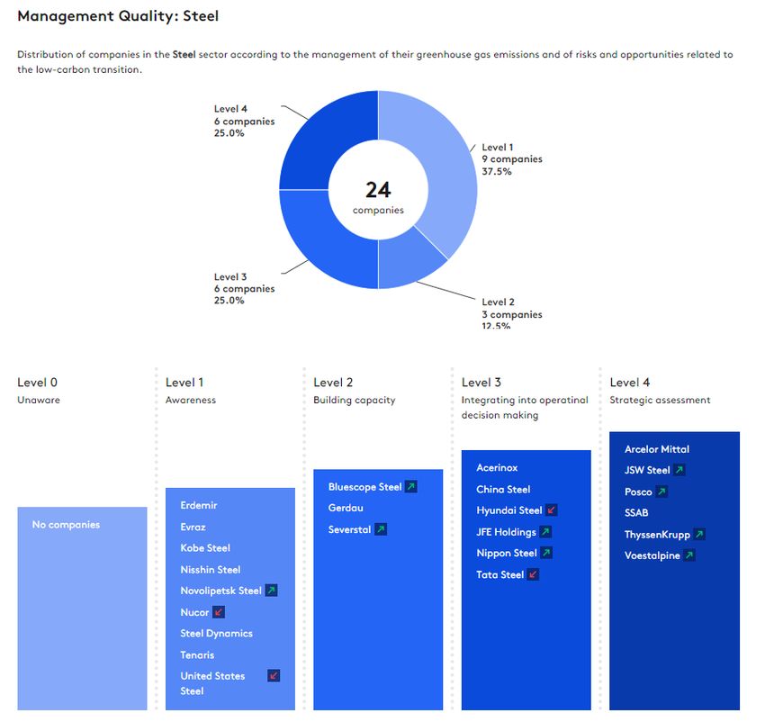Image resolution: width=765 pixels, height=722 pixels.
Task: Select the Level 2 donut chart segment
Action: pyautogui.click(x=402, y=259)
